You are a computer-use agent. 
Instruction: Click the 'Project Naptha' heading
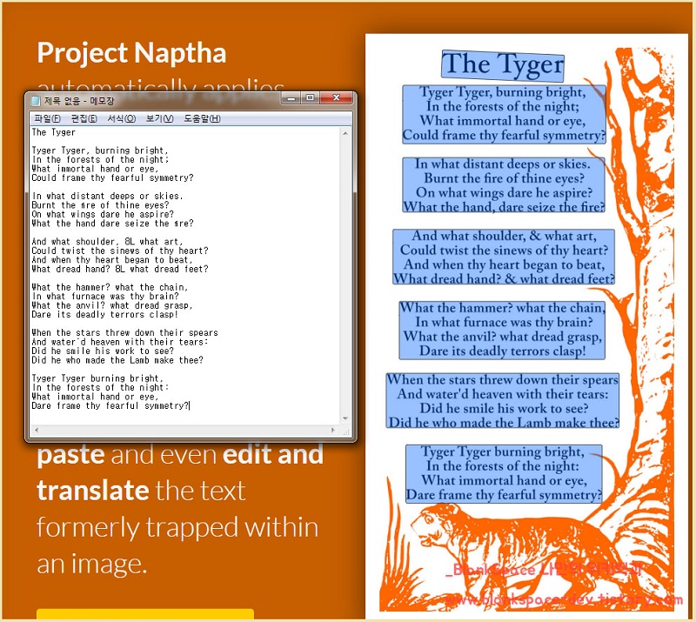tap(132, 53)
